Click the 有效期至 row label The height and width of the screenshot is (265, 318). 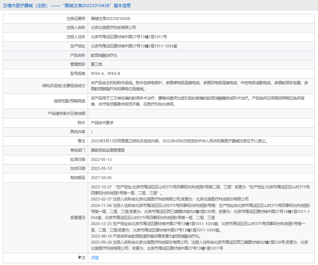point(78,178)
